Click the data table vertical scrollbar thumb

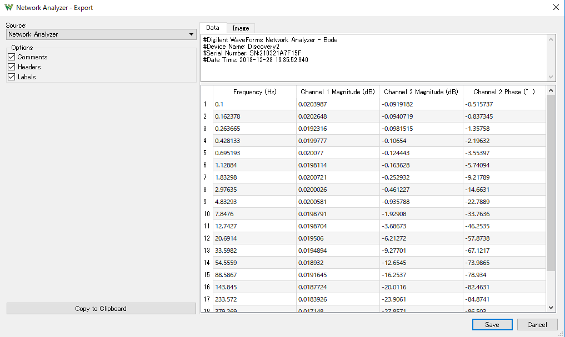(x=551, y=183)
